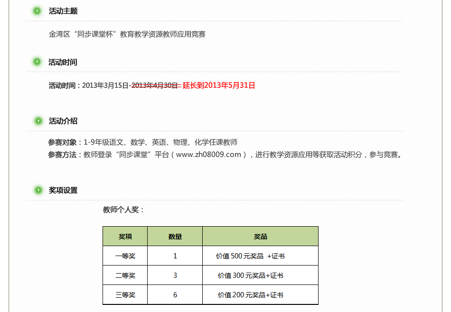Click the 活动主题 section heading

(x=63, y=11)
